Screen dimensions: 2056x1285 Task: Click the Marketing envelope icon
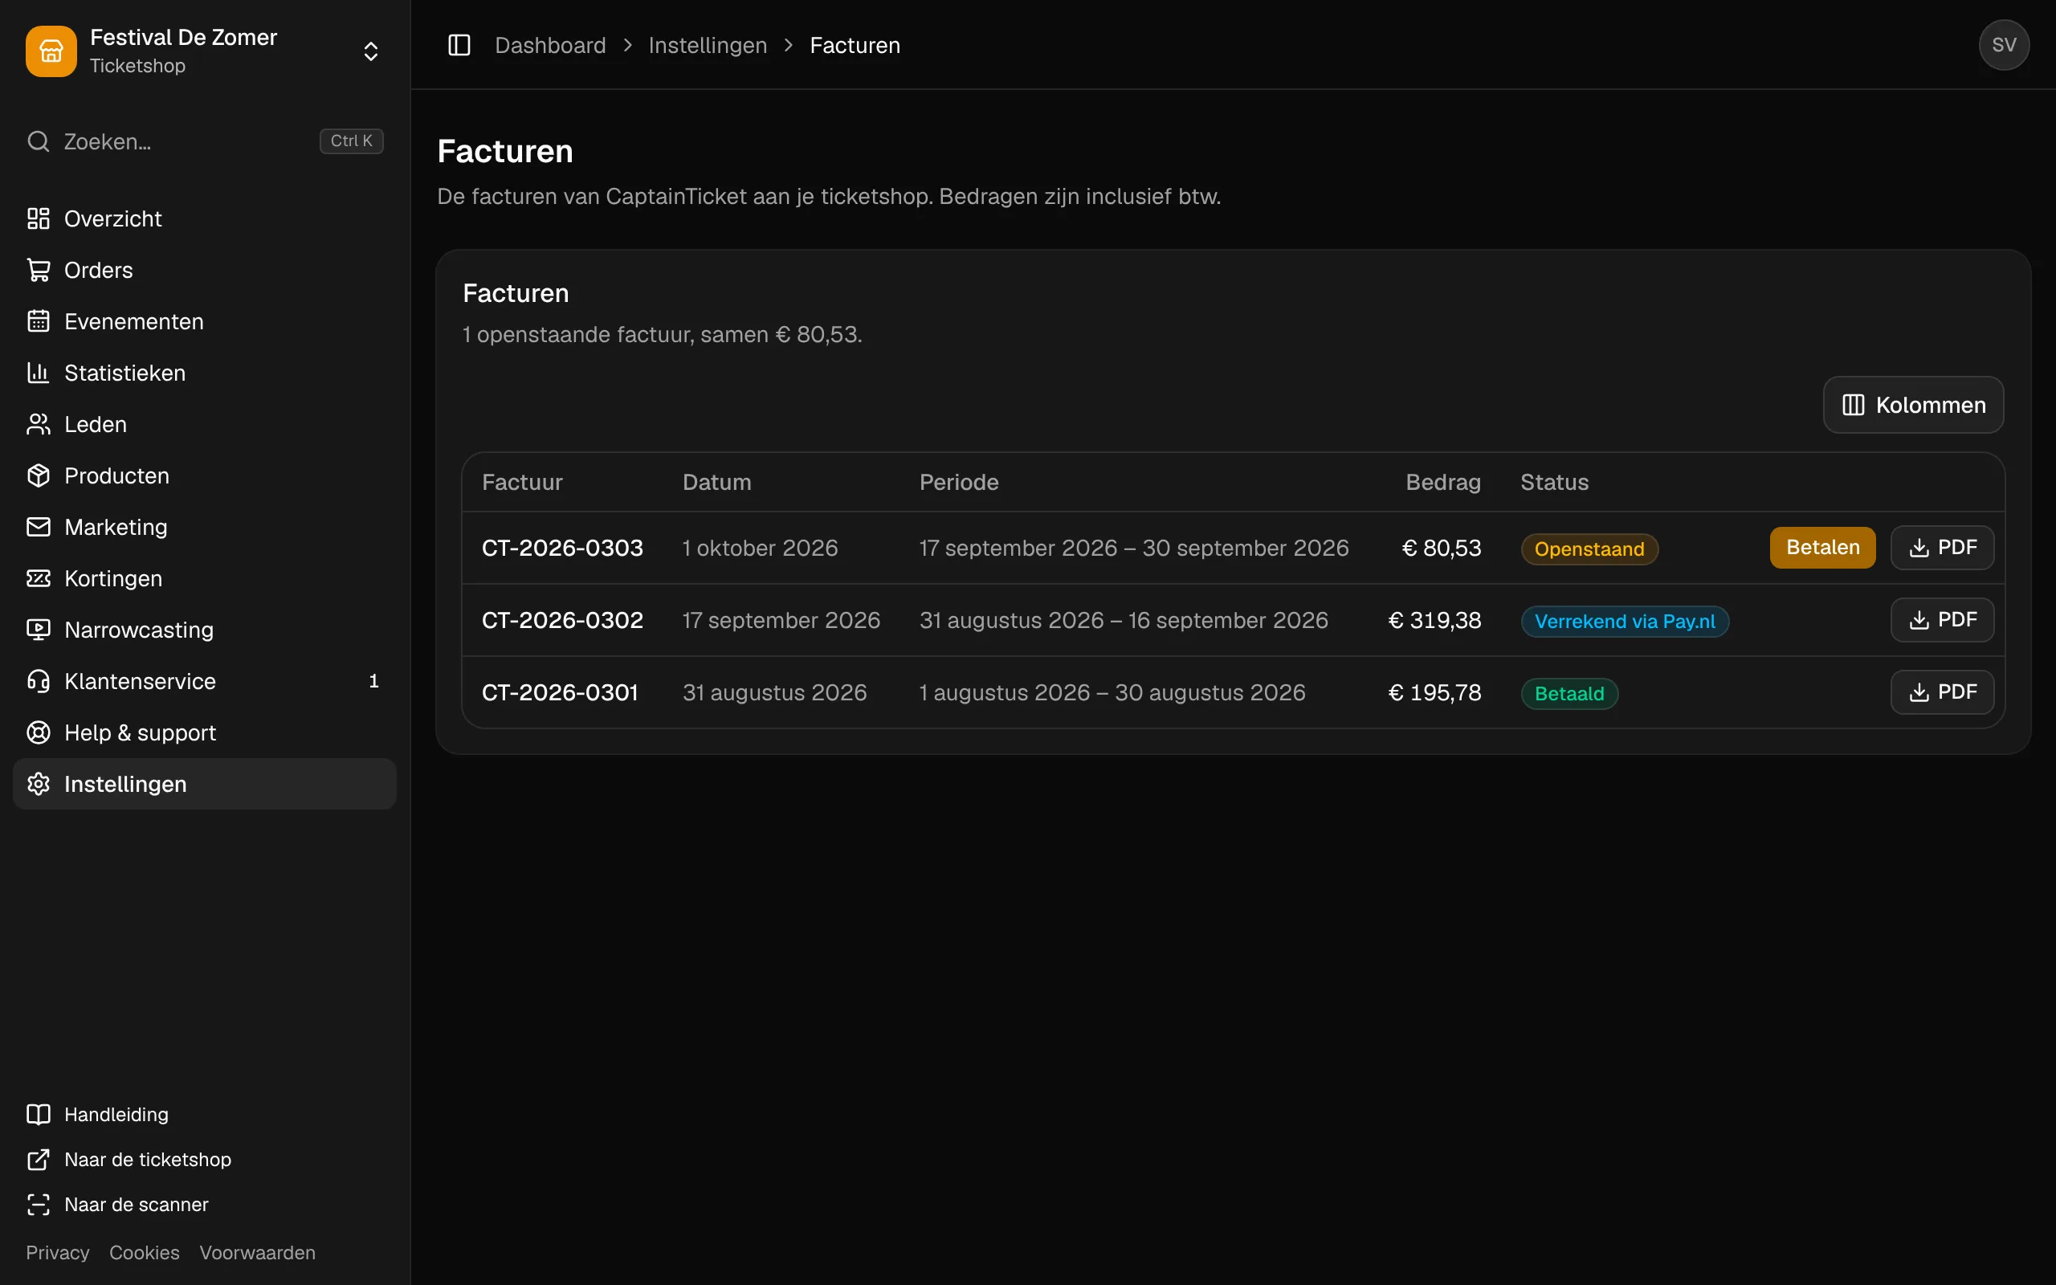(39, 527)
